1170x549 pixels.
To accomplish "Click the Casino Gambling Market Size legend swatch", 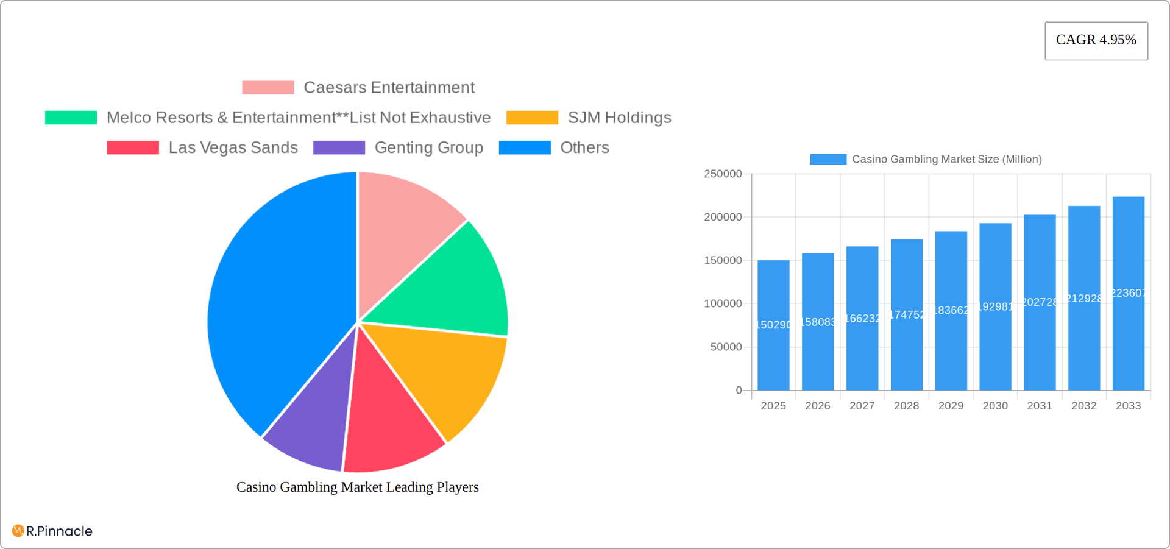I will pyautogui.click(x=828, y=159).
